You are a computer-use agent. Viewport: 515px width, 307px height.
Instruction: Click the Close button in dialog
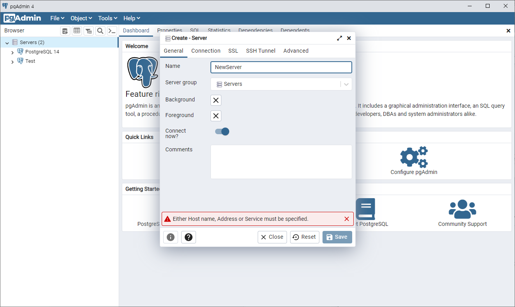pos(272,237)
